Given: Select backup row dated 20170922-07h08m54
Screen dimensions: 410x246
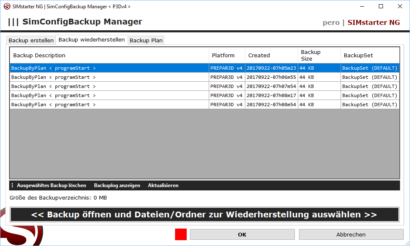Looking at the screenshot, I should coord(271,105).
